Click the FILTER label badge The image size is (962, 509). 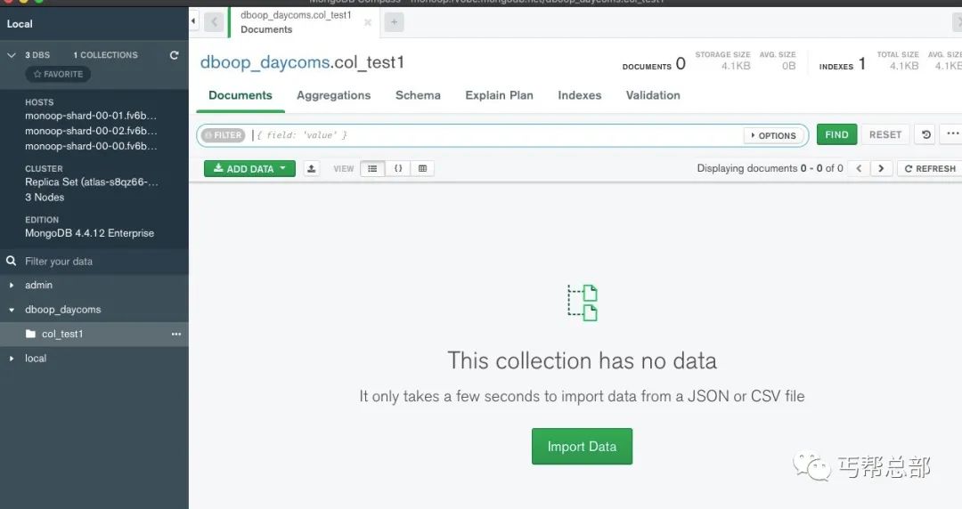click(x=223, y=135)
